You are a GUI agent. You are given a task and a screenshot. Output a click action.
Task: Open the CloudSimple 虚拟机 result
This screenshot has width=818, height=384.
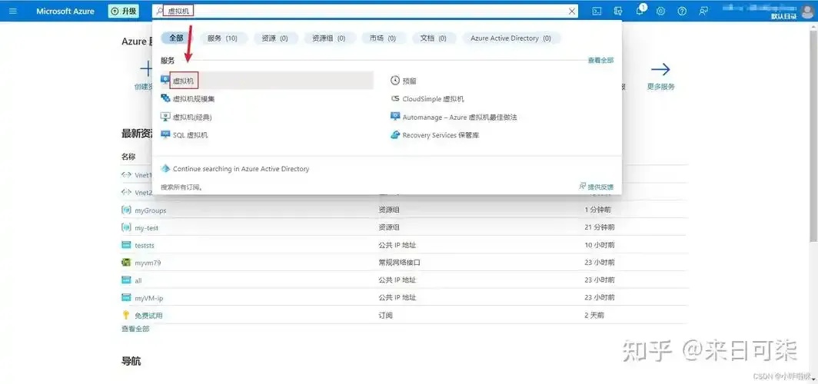[x=433, y=99]
